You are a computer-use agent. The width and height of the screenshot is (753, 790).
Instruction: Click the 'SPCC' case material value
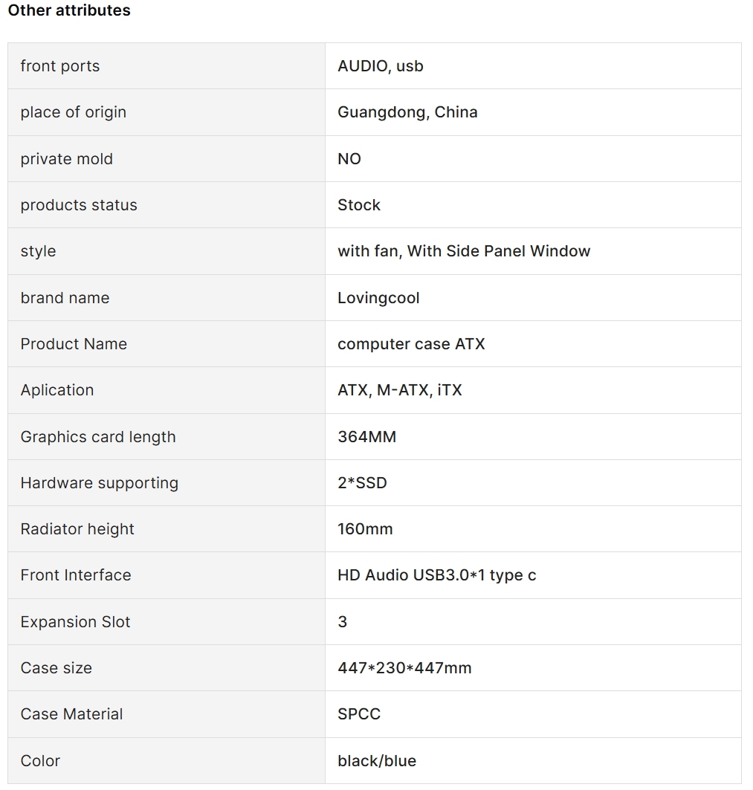[x=359, y=714]
